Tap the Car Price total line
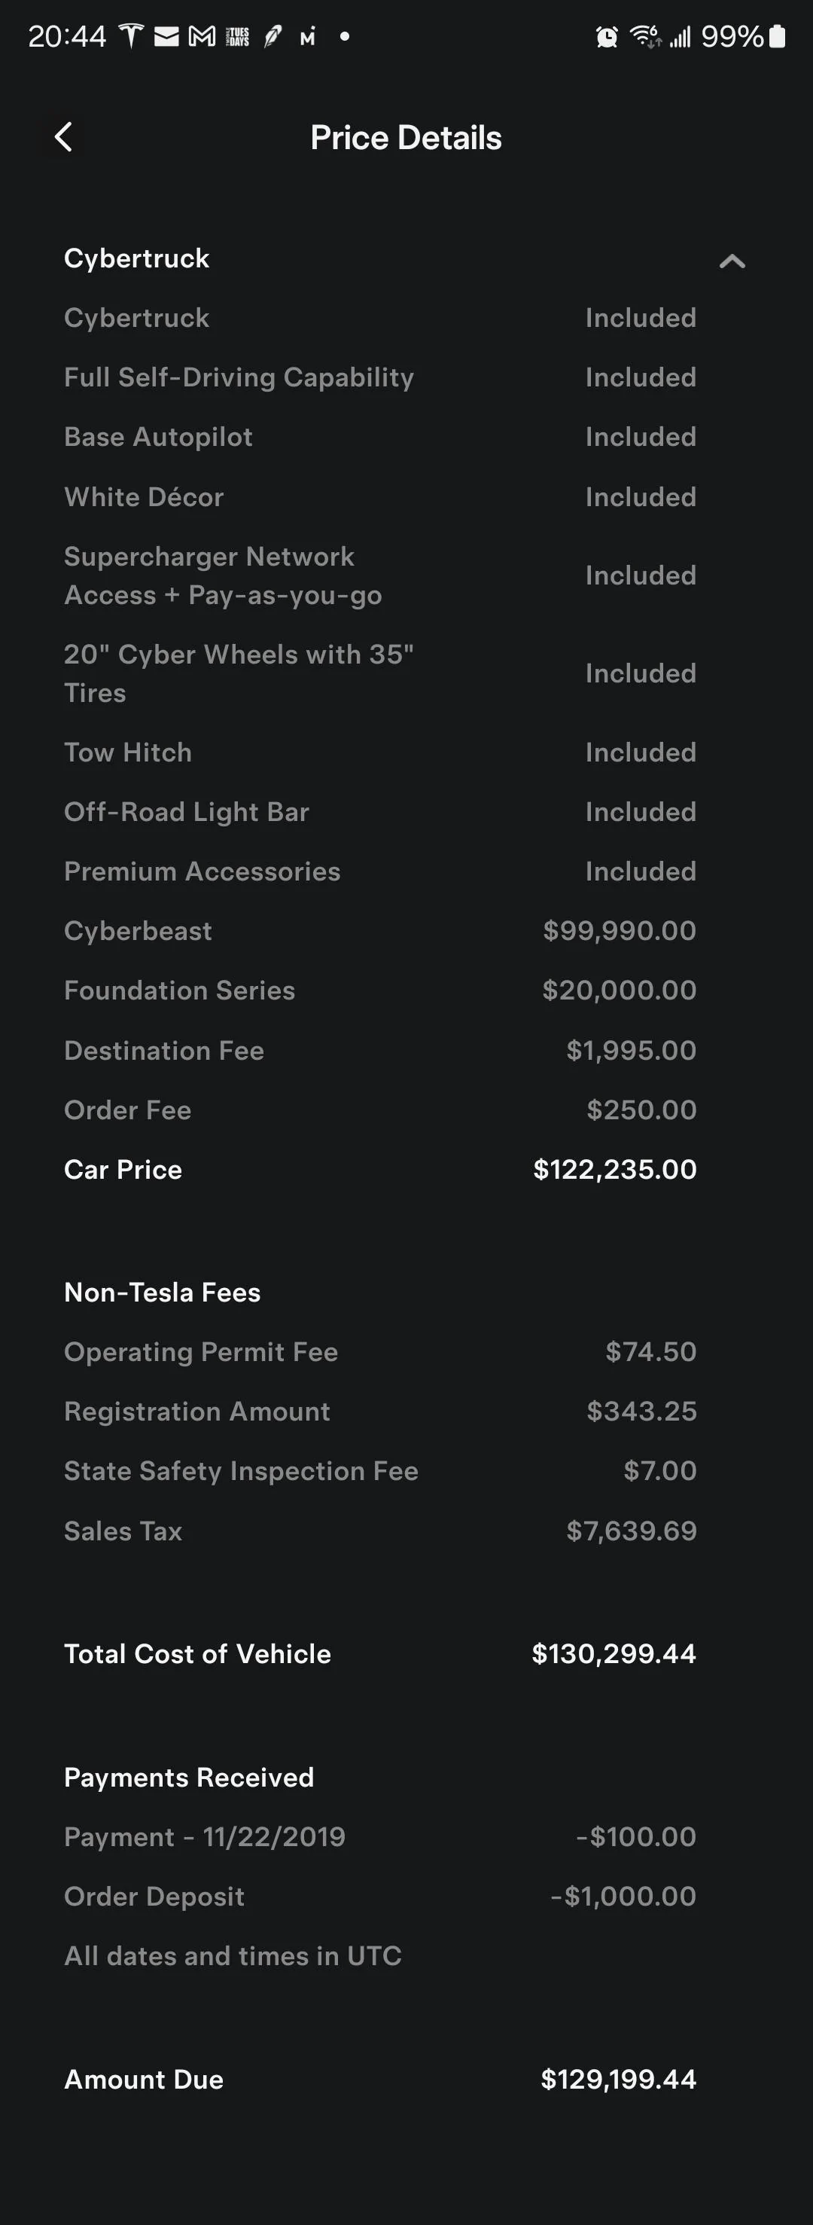813x2225 pixels. tap(379, 1170)
